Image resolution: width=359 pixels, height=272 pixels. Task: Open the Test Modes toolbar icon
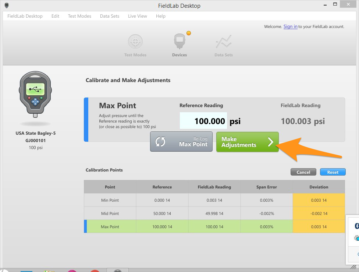pos(135,42)
